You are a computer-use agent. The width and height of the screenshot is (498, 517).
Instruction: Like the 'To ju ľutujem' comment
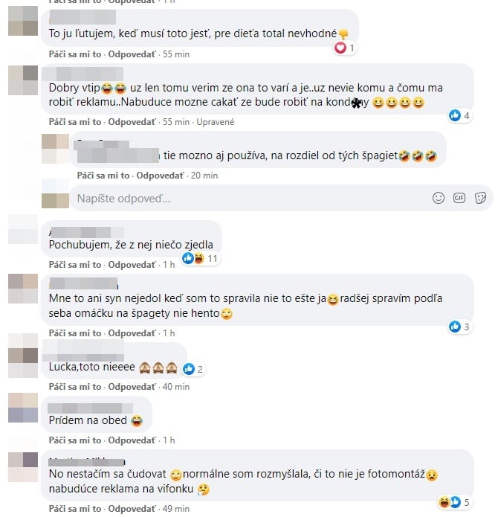coord(75,54)
